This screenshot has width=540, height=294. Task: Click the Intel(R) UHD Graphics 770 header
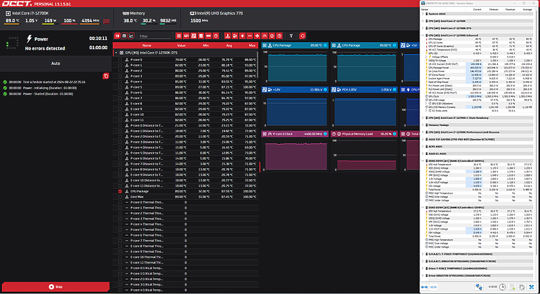219,13
